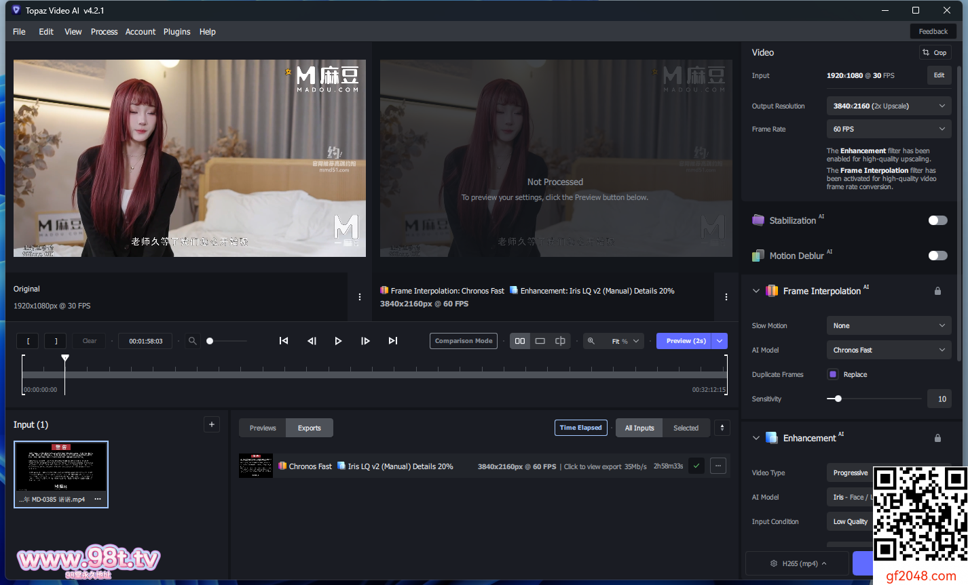Toggle export list sort order
This screenshot has width=968, height=585.
click(x=722, y=428)
